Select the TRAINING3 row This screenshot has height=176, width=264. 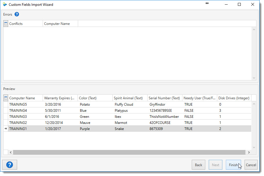[x=127, y=116]
